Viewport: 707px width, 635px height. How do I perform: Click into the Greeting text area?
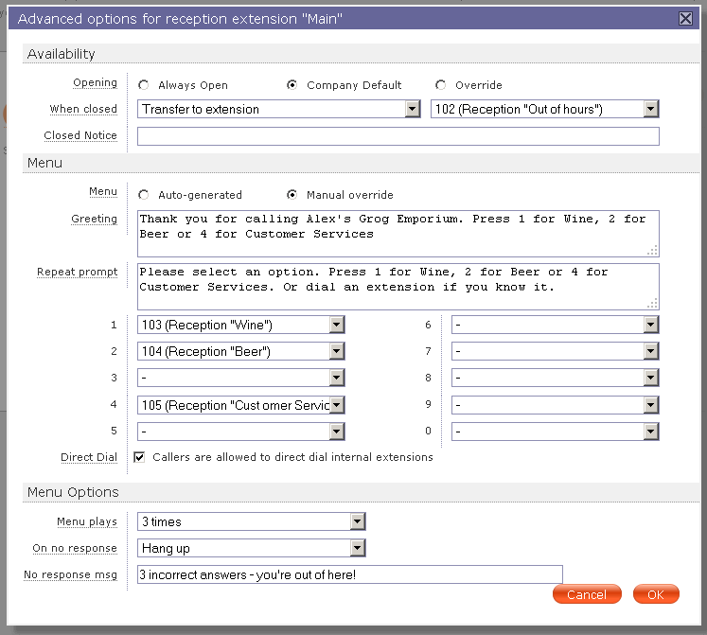[398, 234]
